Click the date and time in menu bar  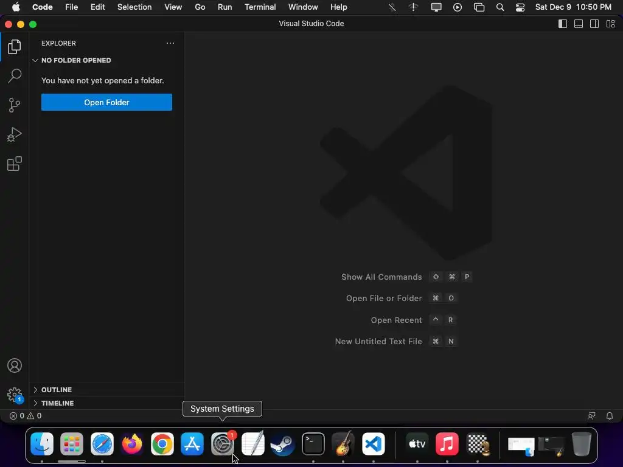[573, 7]
